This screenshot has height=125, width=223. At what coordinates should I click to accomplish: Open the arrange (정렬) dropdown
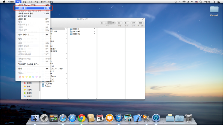point(119,23)
